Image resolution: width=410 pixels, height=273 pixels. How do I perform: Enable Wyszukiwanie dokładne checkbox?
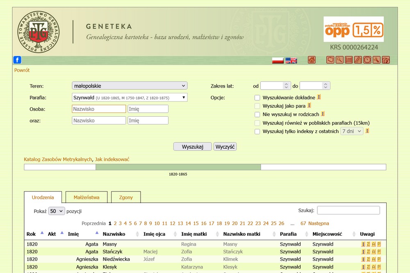257,98
